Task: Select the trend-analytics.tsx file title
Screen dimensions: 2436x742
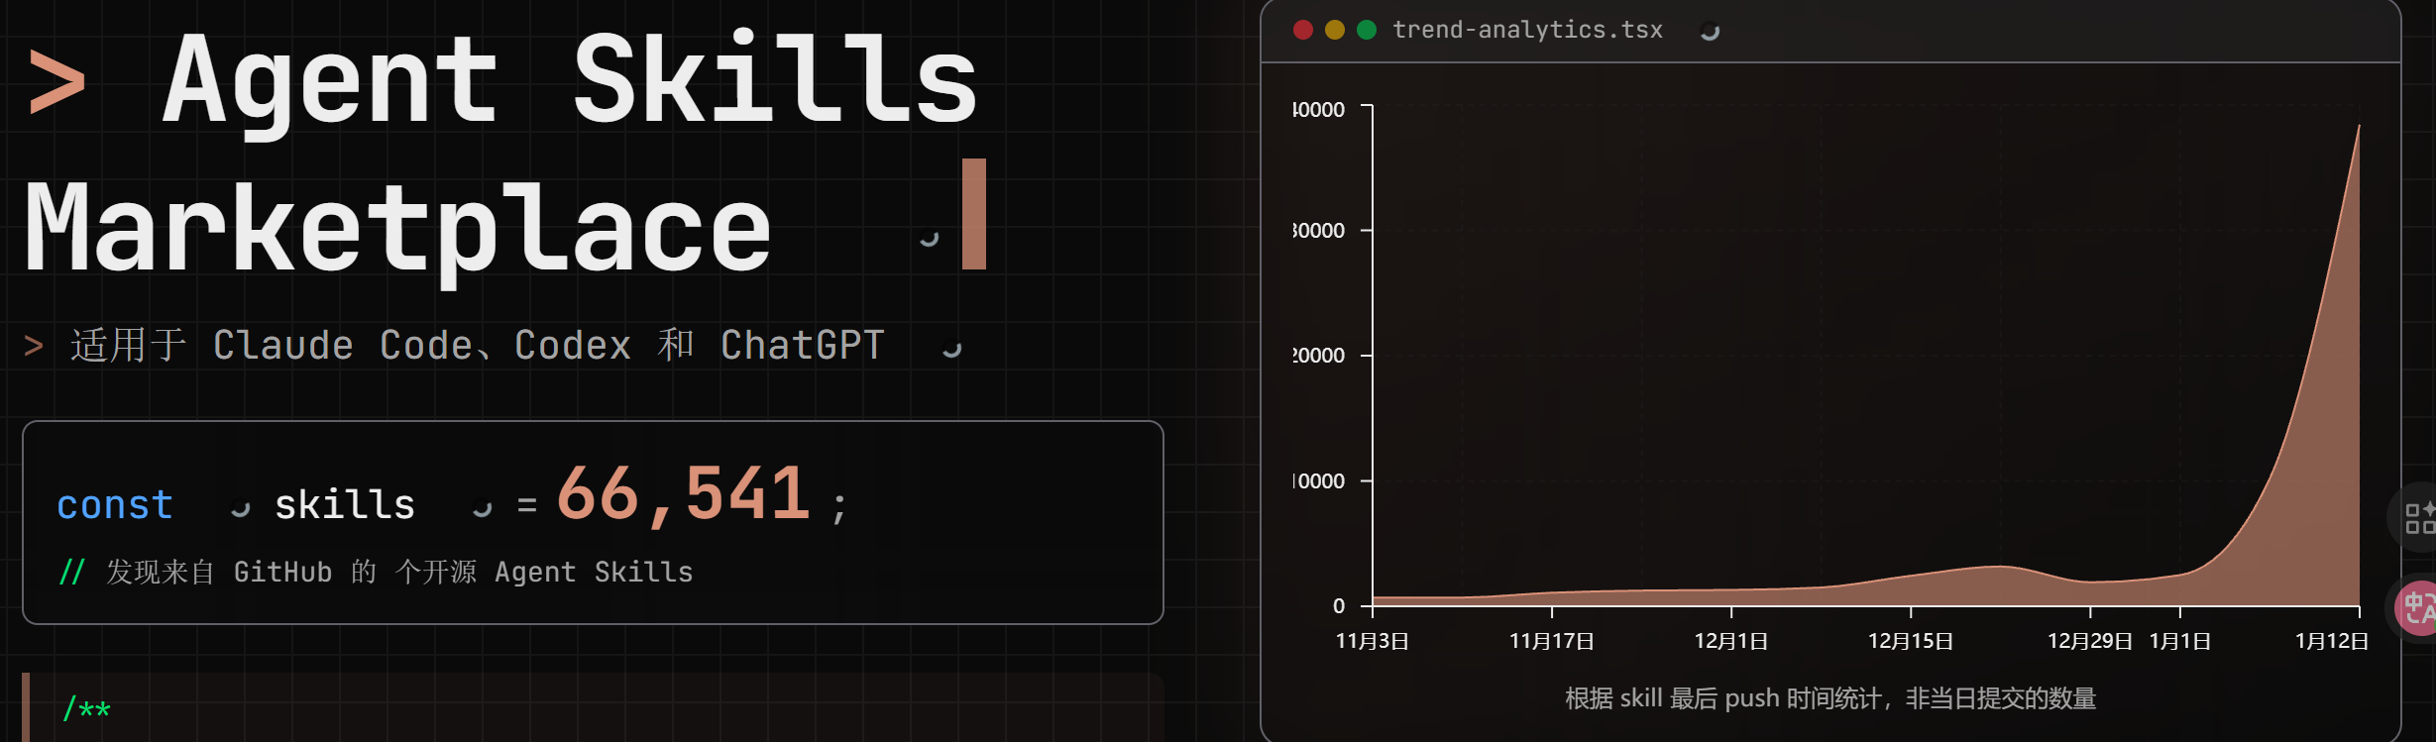Action: click(1527, 30)
